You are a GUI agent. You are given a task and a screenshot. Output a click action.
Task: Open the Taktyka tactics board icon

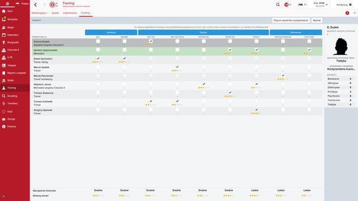pos(4,65)
